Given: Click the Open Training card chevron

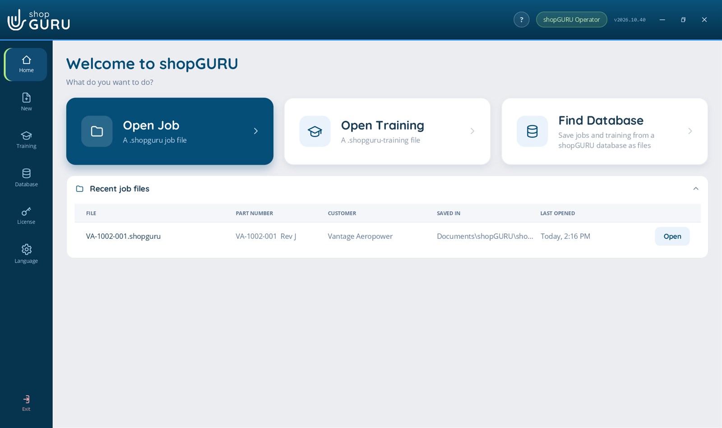Looking at the screenshot, I should click(472, 131).
